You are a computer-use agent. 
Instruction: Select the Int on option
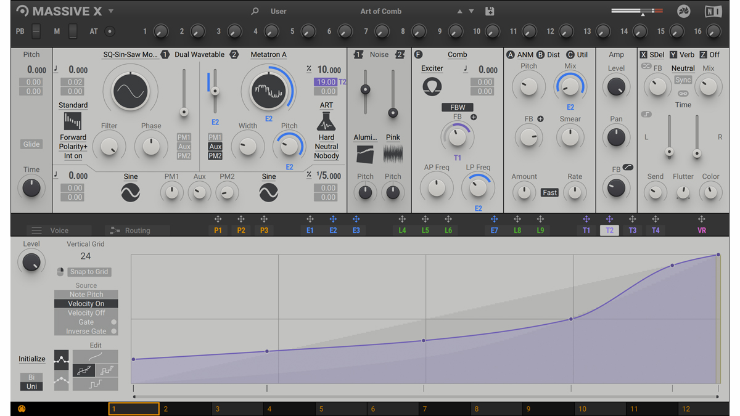pyautogui.click(x=73, y=156)
